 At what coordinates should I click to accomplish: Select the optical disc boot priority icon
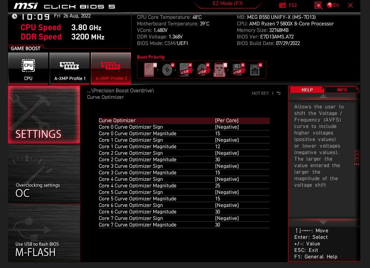tap(168, 70)
